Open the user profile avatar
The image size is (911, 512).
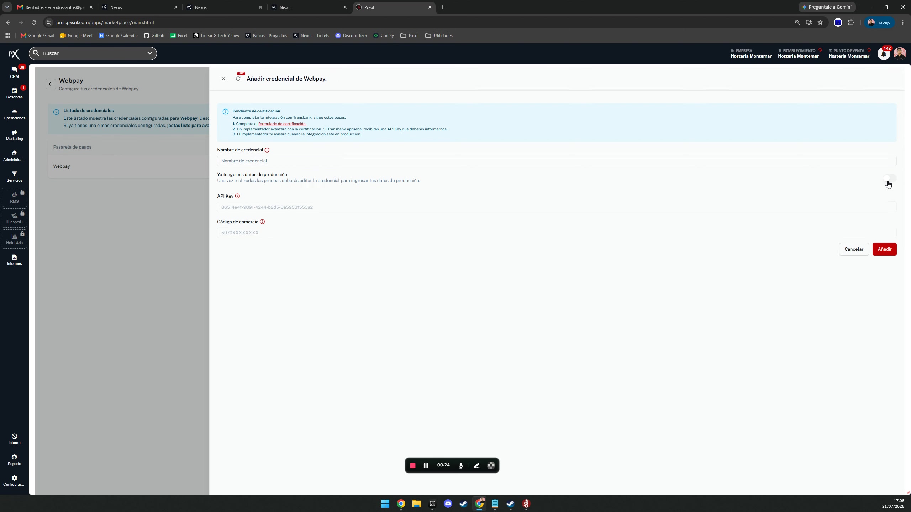[x=900, y=54]
